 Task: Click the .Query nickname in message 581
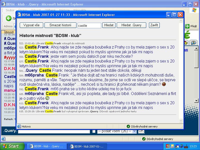pyautogui.click(x=31, y=70)
